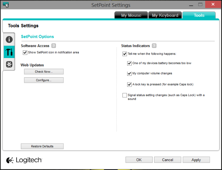Uncheck A lock key is pressed option
This screenshot has width=222, height=170.
(x=129, y=84)
